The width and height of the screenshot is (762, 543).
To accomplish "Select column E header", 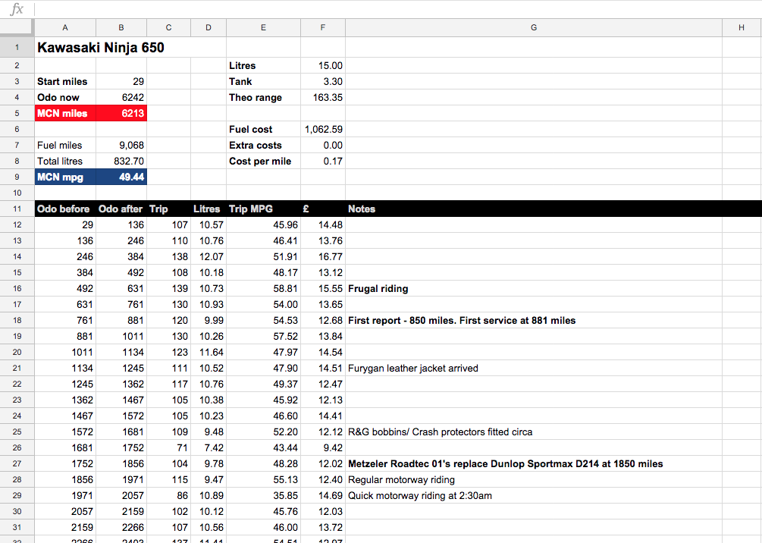I will [x=263, y=28].
